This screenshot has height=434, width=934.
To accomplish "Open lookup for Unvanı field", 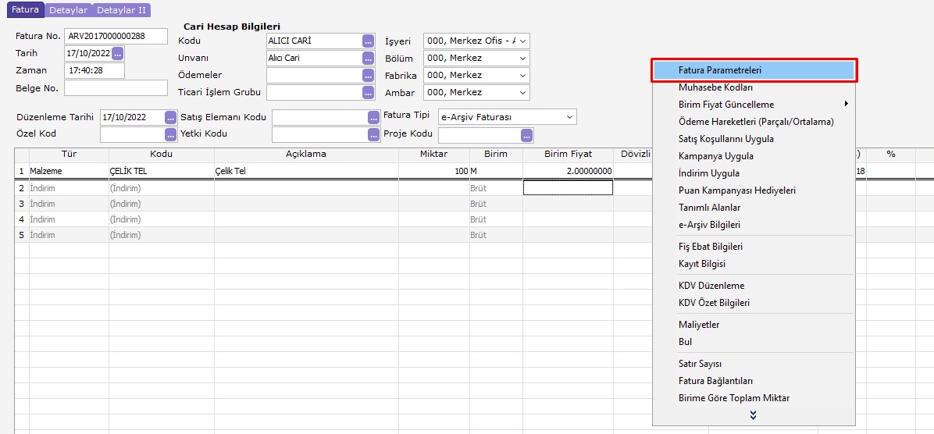I will pyautogui.click(x=369, y=59).
